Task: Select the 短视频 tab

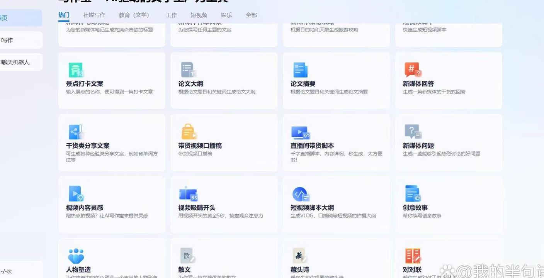Action: (199, 15)
